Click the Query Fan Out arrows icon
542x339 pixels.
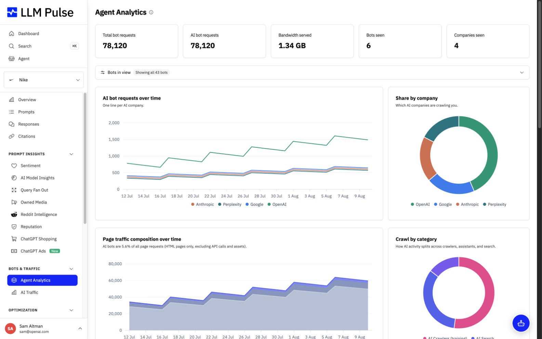coord(14,190)
